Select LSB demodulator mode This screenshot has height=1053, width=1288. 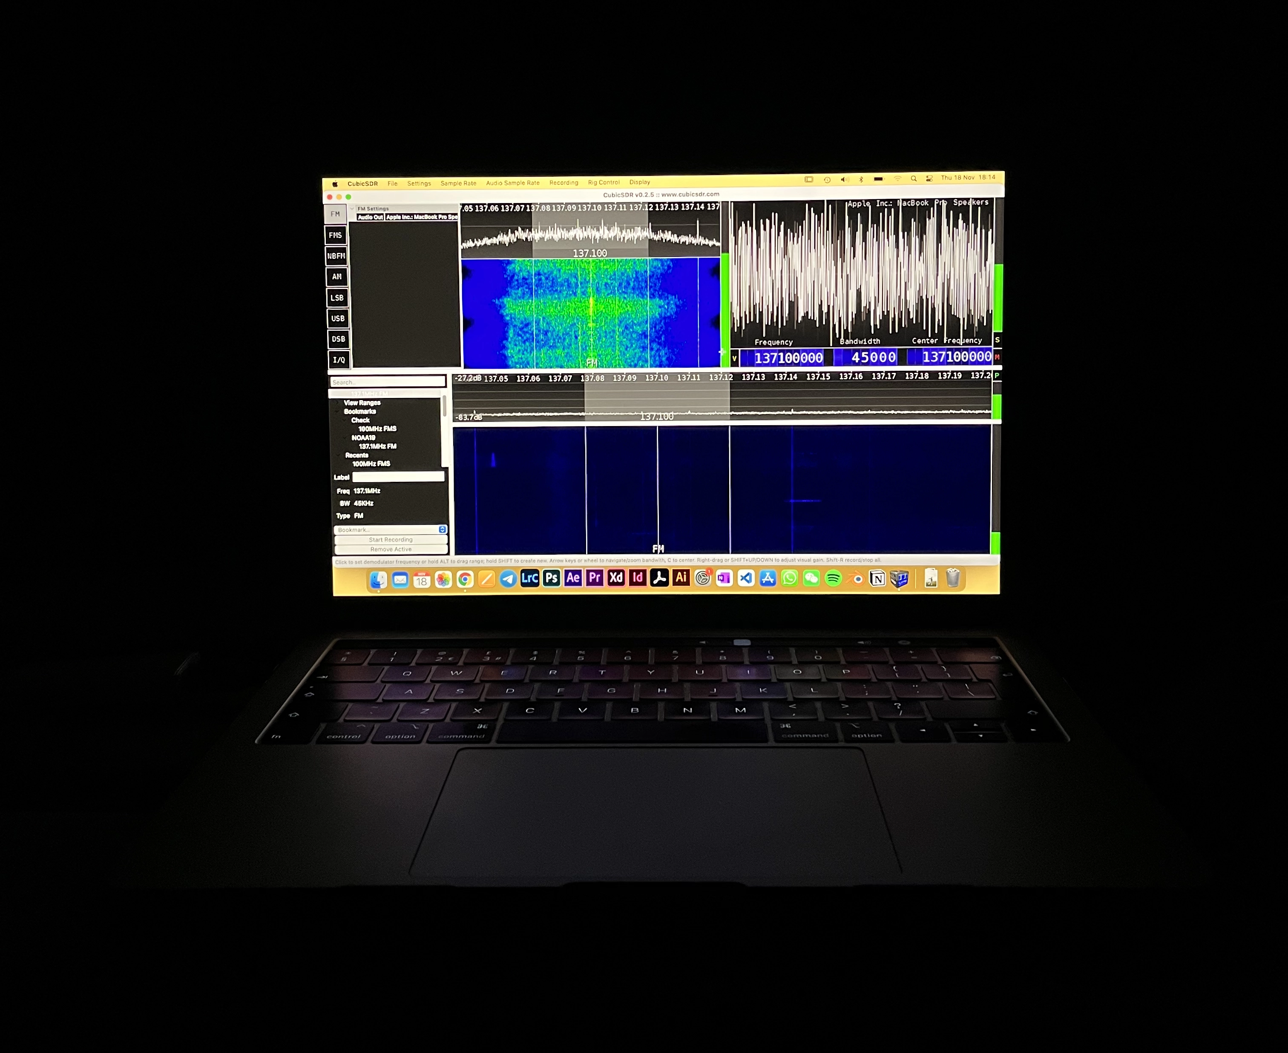(x=337, y=298)
